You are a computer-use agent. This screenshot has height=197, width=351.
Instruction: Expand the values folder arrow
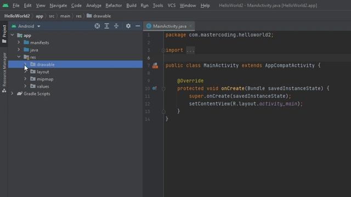click(x=25, y=86)
